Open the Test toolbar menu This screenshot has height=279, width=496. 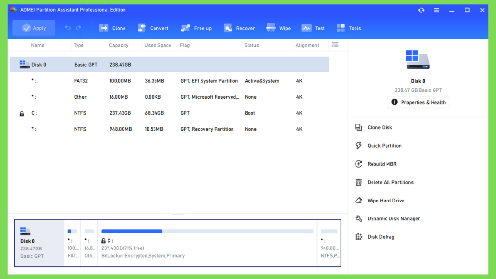(313, 28)
